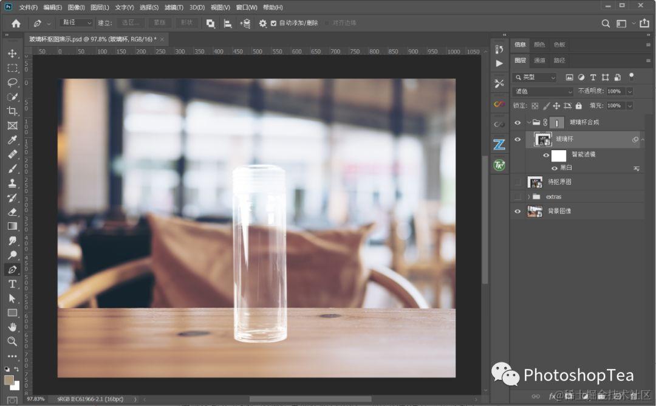The width and height of the screenshot is (656, 406).
Task: Click the horizontal canvas scrollbar
Action: (x=310, y=399)
